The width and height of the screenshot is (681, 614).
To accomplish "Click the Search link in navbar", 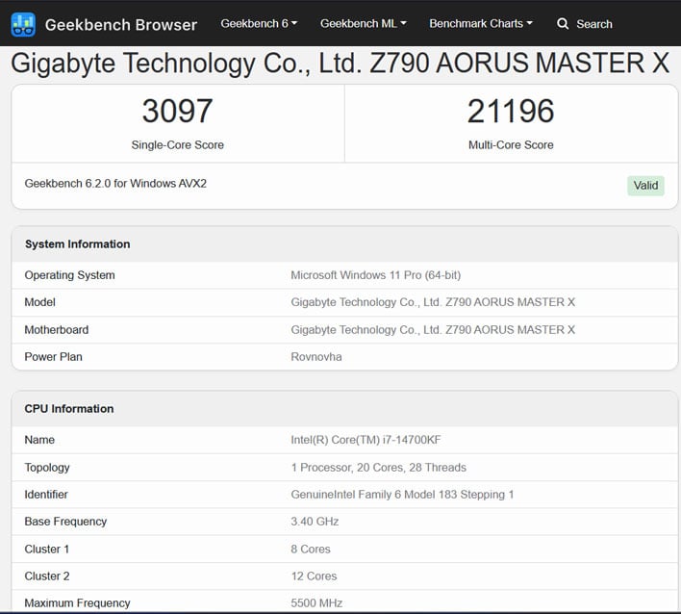I will [594, 24].
